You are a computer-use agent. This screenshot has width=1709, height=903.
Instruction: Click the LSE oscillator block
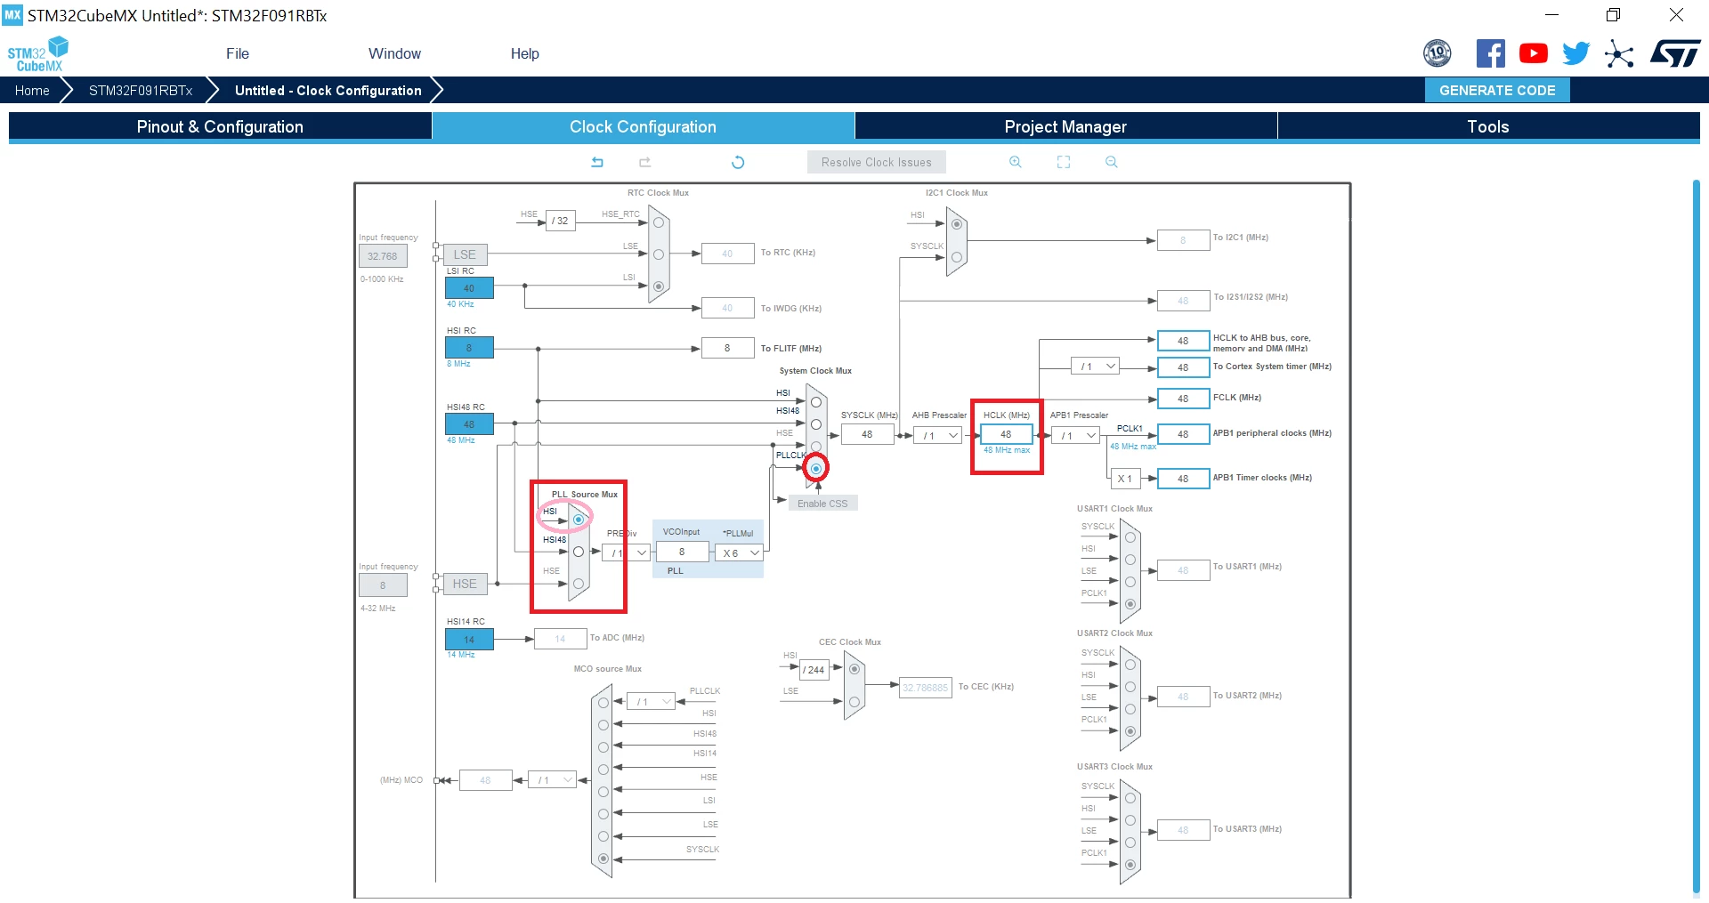coord(465,254)
